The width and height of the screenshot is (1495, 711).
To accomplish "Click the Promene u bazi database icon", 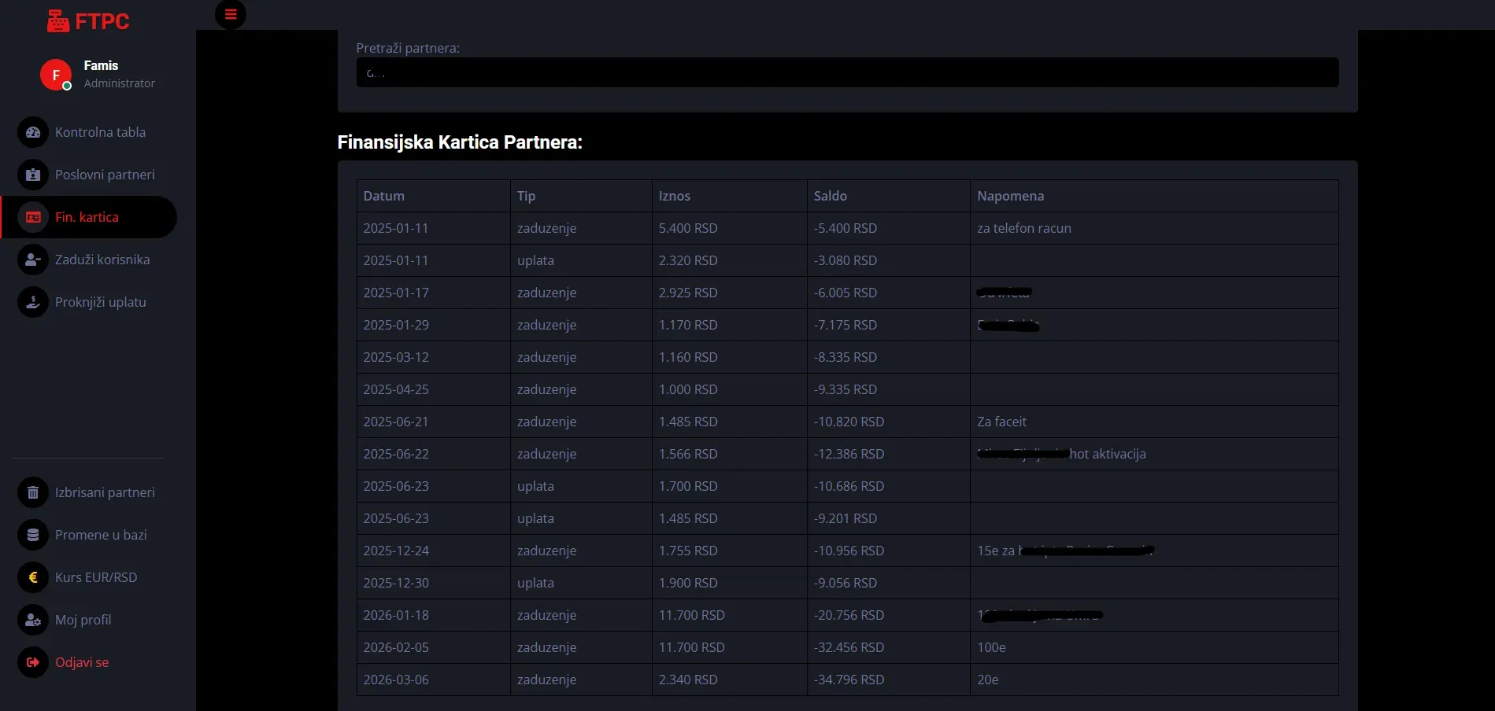I will click(x=33, y=535).
